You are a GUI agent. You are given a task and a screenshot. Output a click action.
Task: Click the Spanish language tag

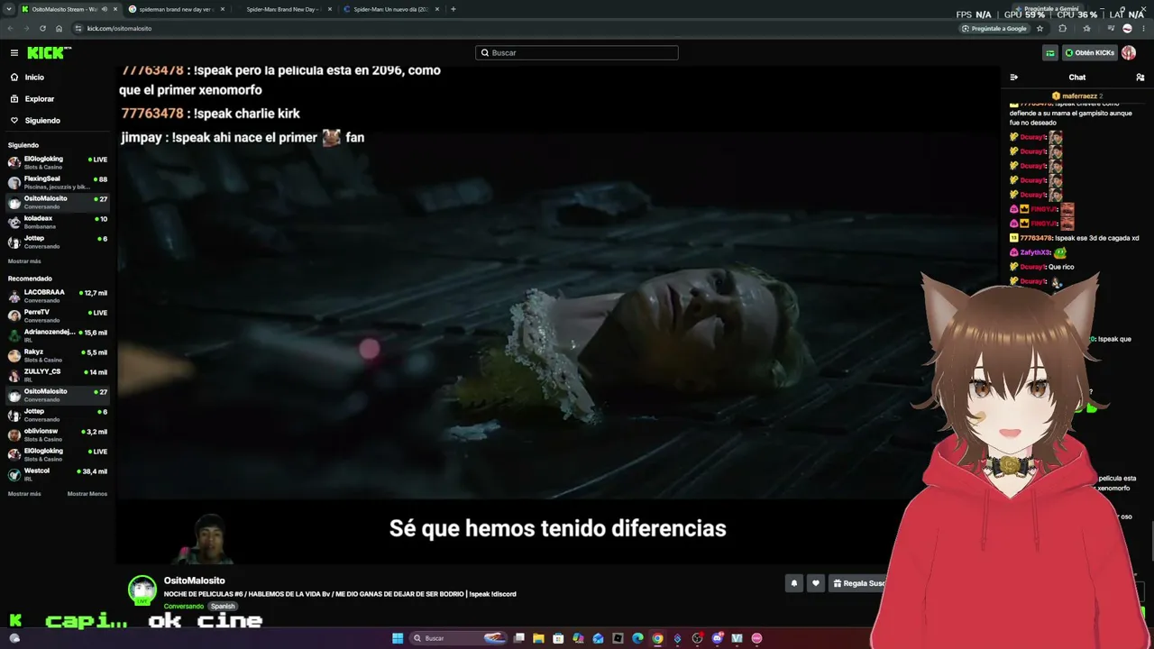pyautogui.click(x=223, y=607)
